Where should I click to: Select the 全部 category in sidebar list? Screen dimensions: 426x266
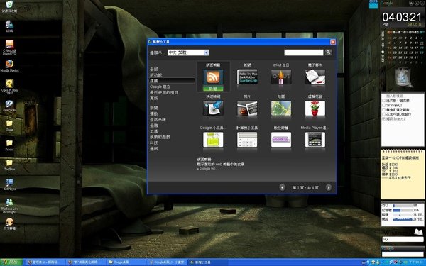pyautogui.click(x=154, y=70)
